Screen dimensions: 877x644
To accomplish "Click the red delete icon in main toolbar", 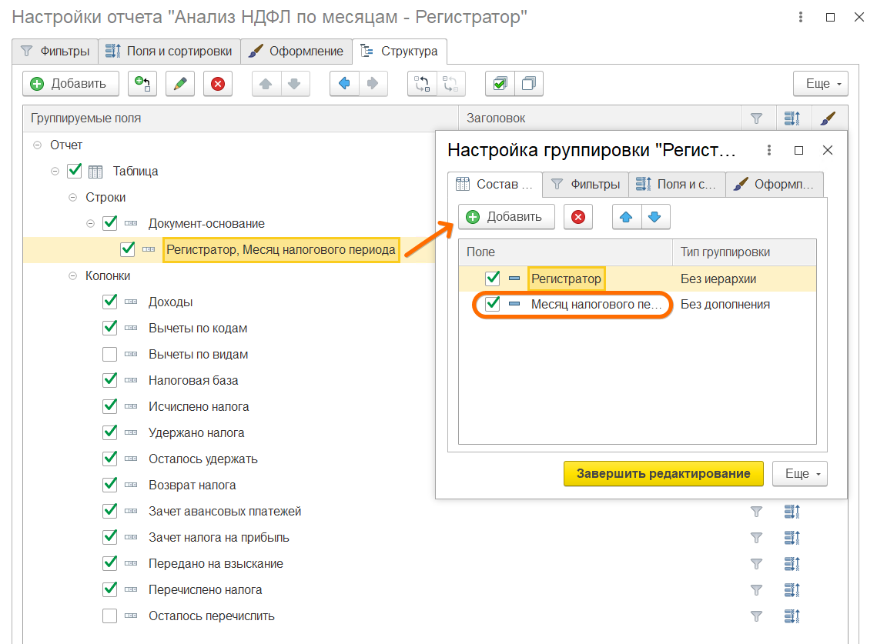I will [x=218, y=84].
